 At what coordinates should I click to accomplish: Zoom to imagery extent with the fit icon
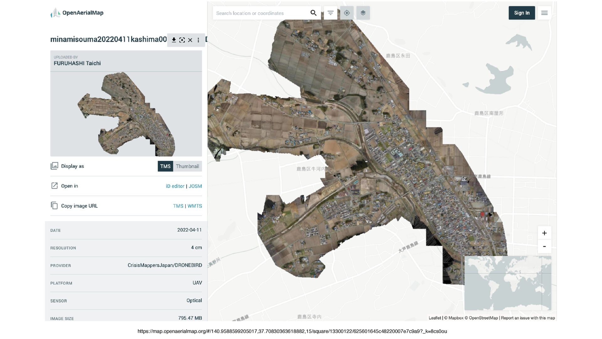coord(182,40)
